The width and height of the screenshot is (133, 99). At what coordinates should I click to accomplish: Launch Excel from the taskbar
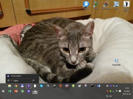click(10, 91)
